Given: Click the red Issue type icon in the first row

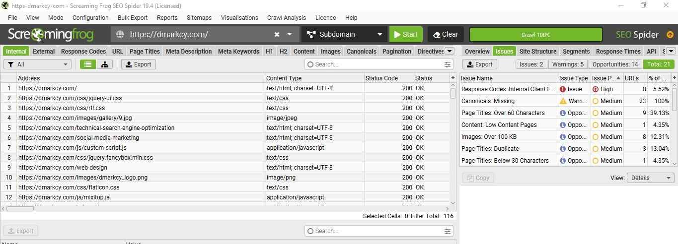Looking at the screenshot, I should 563,89.
